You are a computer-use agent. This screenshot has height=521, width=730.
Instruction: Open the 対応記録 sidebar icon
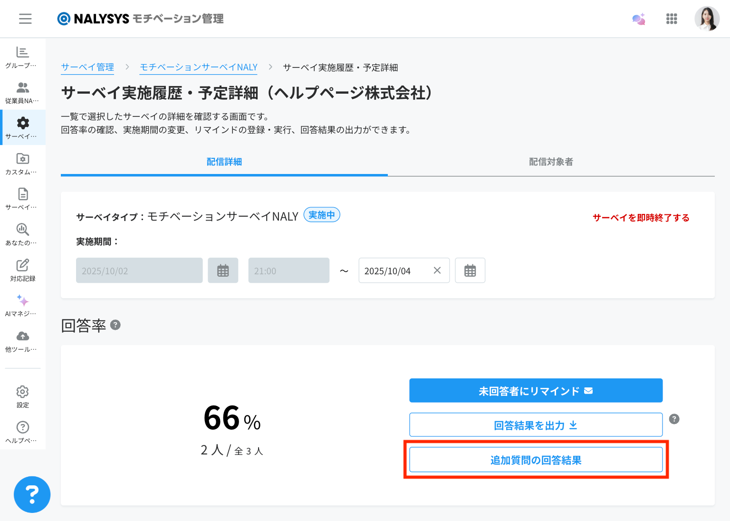[x=22, y=270]
